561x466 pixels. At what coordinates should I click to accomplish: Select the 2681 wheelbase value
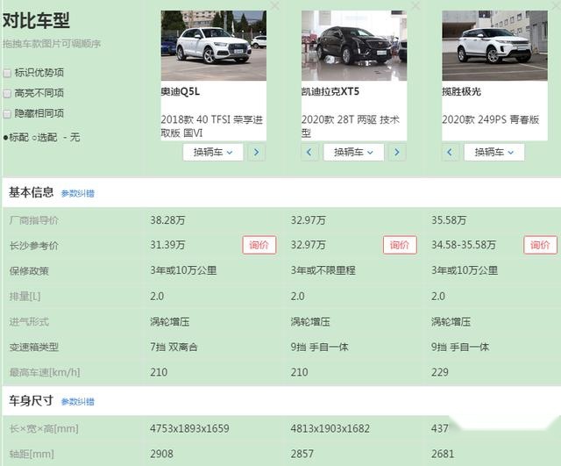[443, 454]
